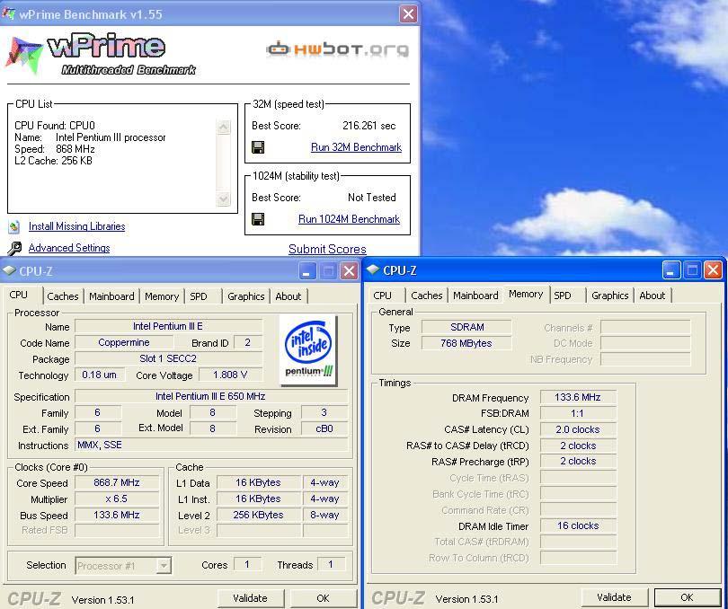Click Validate in right CPU-Z window
Viewport: 728px width, 609px height.
tap(614, 597)
